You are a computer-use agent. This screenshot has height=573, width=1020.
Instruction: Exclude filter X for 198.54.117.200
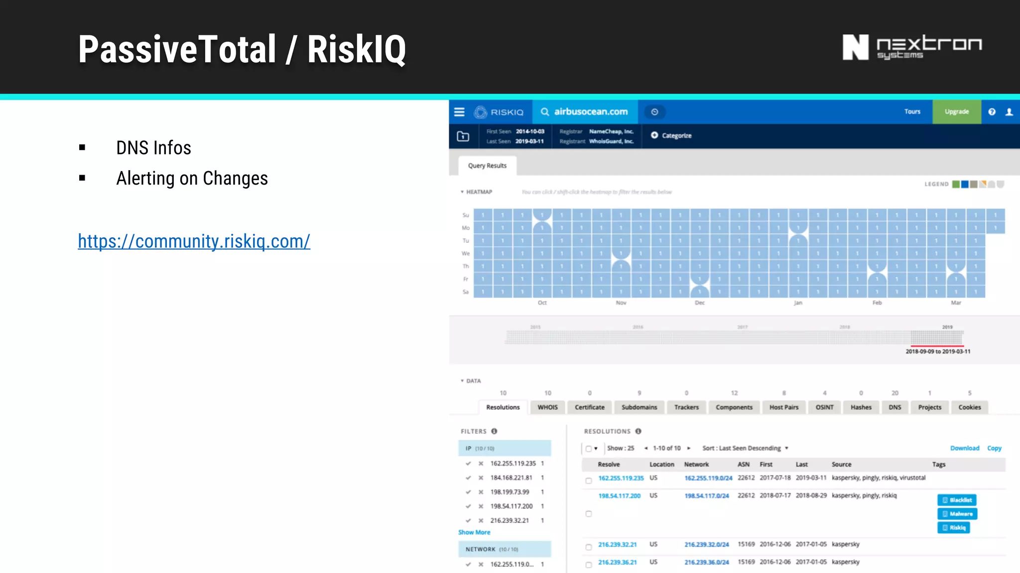point(481,506)
